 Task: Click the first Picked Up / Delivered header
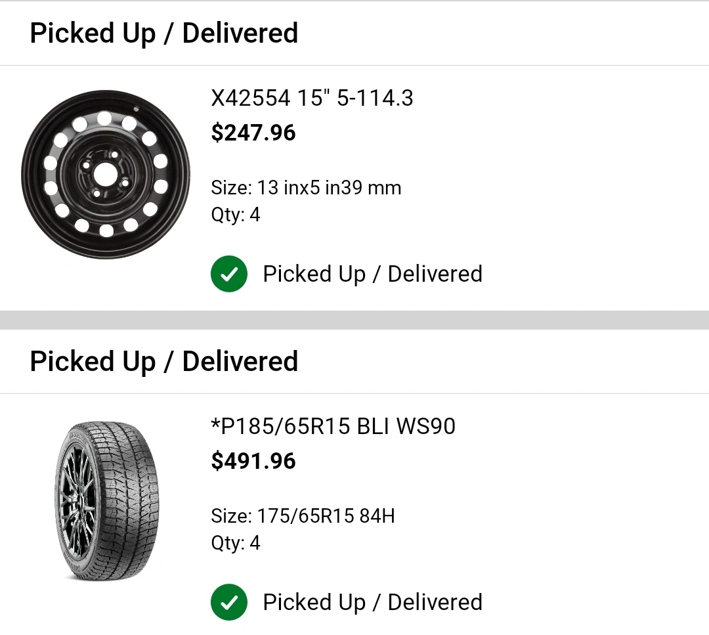point(164,33)
